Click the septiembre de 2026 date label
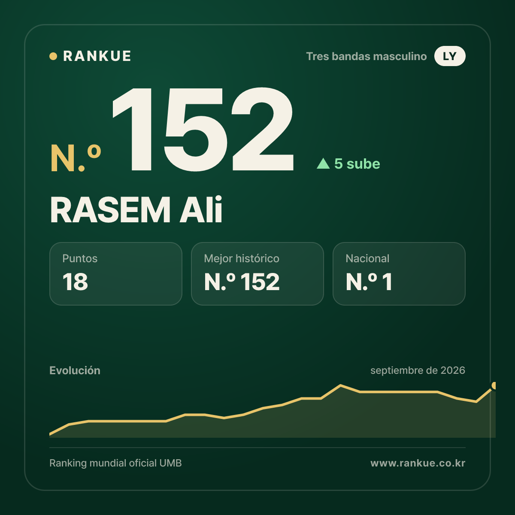Viewport: 515px width, 515px height. coord(418,370)
